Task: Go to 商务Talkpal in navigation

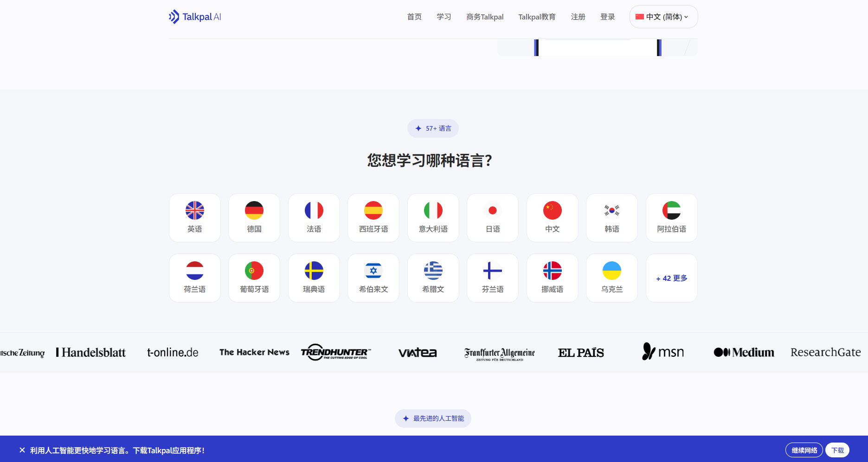Action: point(485,17)
